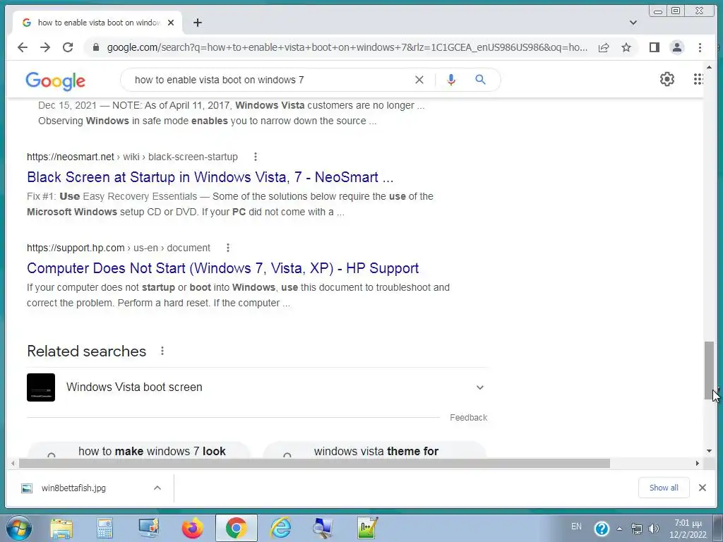Submit search with magnifier icon
This screenshot has width=723, height=542.
(x=480, y=80)
